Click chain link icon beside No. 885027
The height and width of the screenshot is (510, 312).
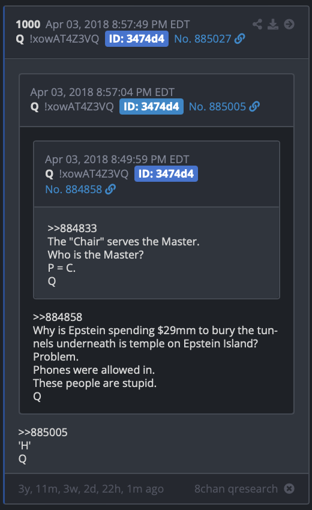coord(240,39)
